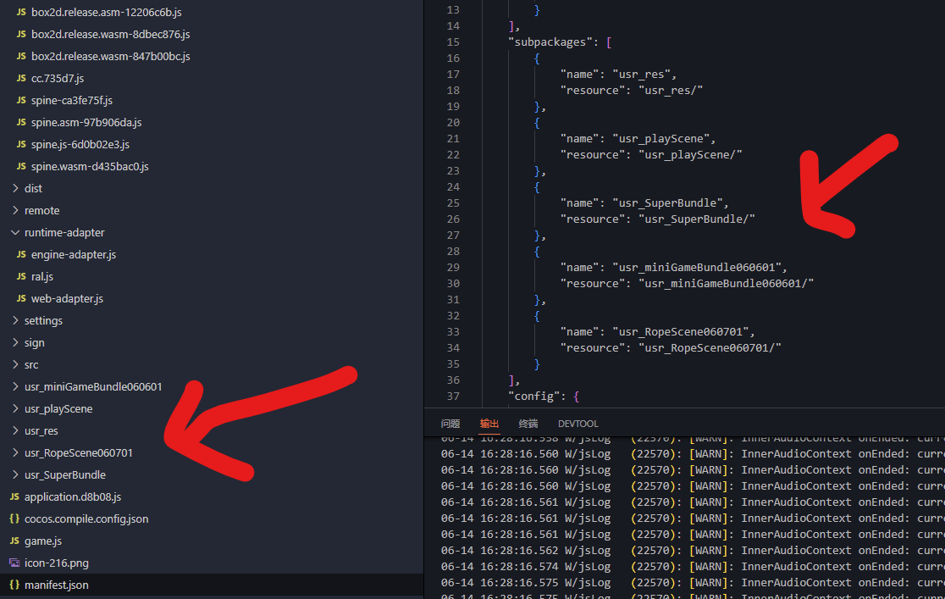Click JSON braces icon of manifest.json
This screenshot has height=599, width=945.
coord(14,585)
